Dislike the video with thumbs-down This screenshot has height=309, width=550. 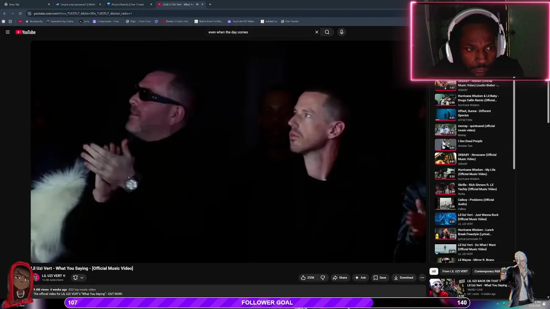coord(323,278)
